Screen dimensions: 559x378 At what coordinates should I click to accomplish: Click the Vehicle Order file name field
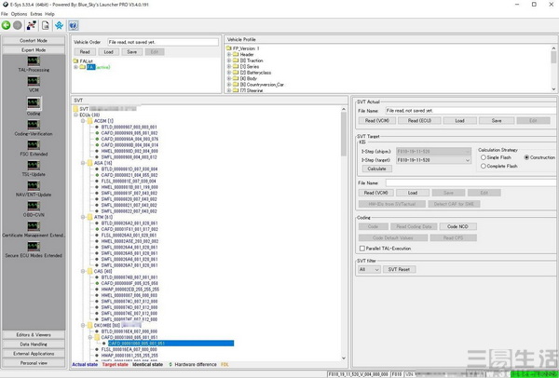point(162,42)
